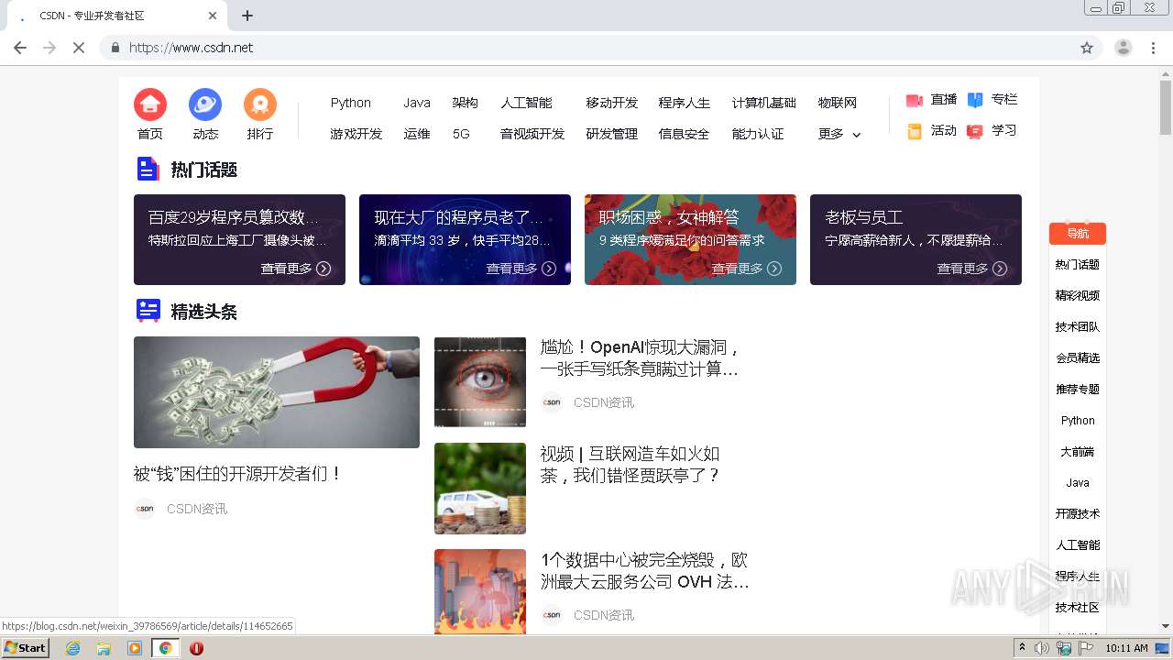Screen dimensions: 1173x660
Task: Click 查看更多 arrow on 老板与员工 card
Action: coord(1000,269)
